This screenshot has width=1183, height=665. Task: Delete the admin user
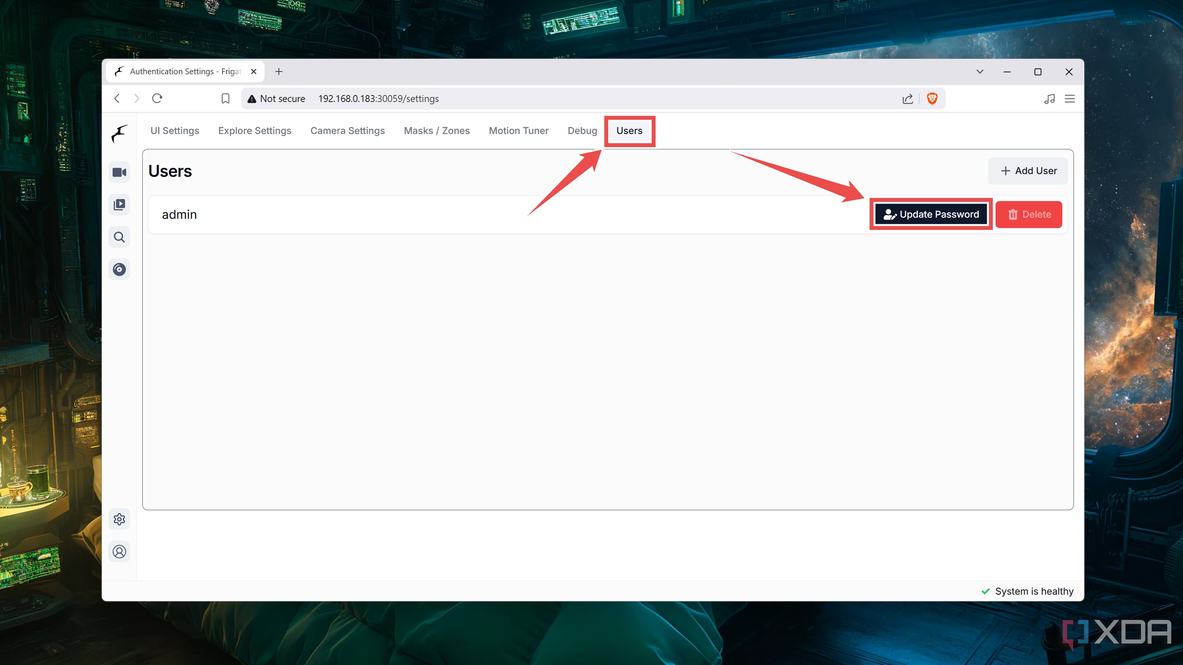[x=1029, y=214]
